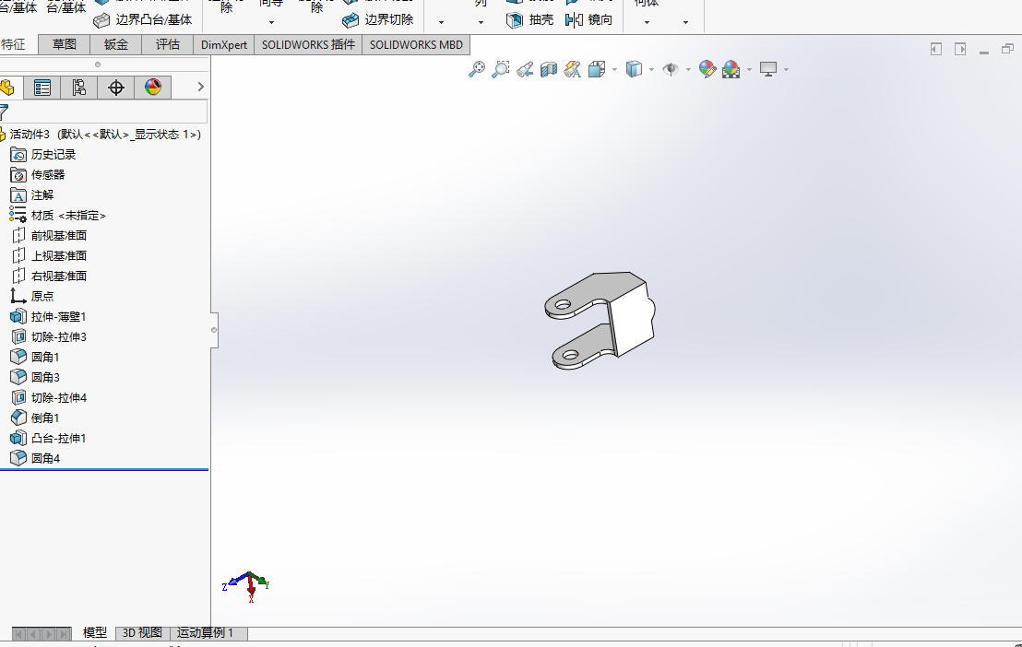Select 切除-拉伸3 feature
The image size is (1022, 647).
tap(48, 336)
